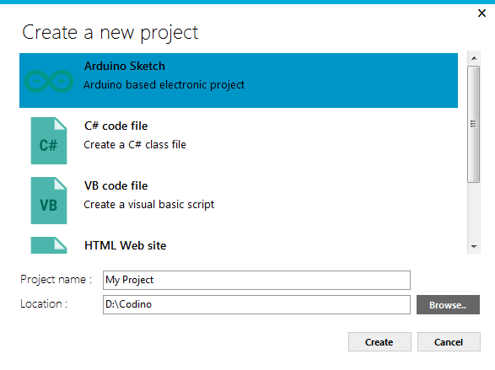Click 'Create a visual basic script' description
495x370 pixels.
pos(148,205)
